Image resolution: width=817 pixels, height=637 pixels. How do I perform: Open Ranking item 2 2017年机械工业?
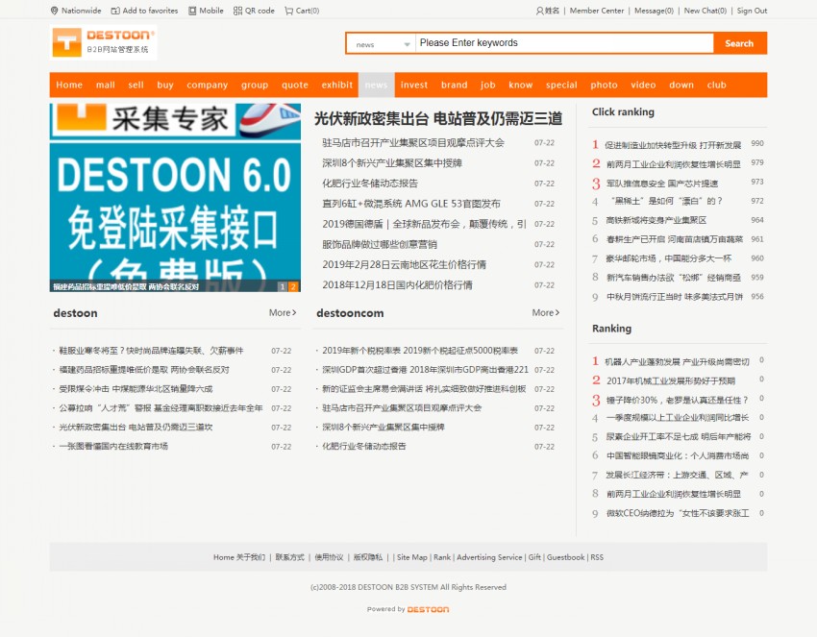point(671,380)
